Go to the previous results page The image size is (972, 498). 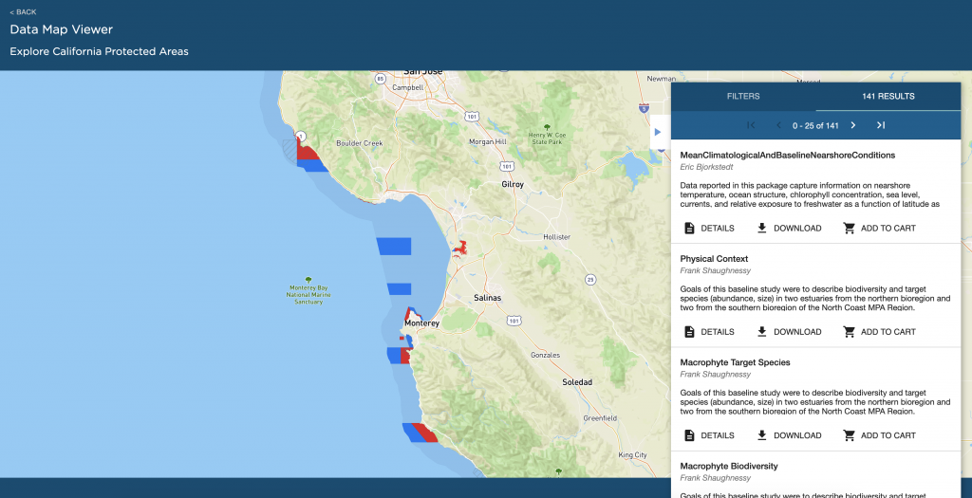tap(778, 125)
